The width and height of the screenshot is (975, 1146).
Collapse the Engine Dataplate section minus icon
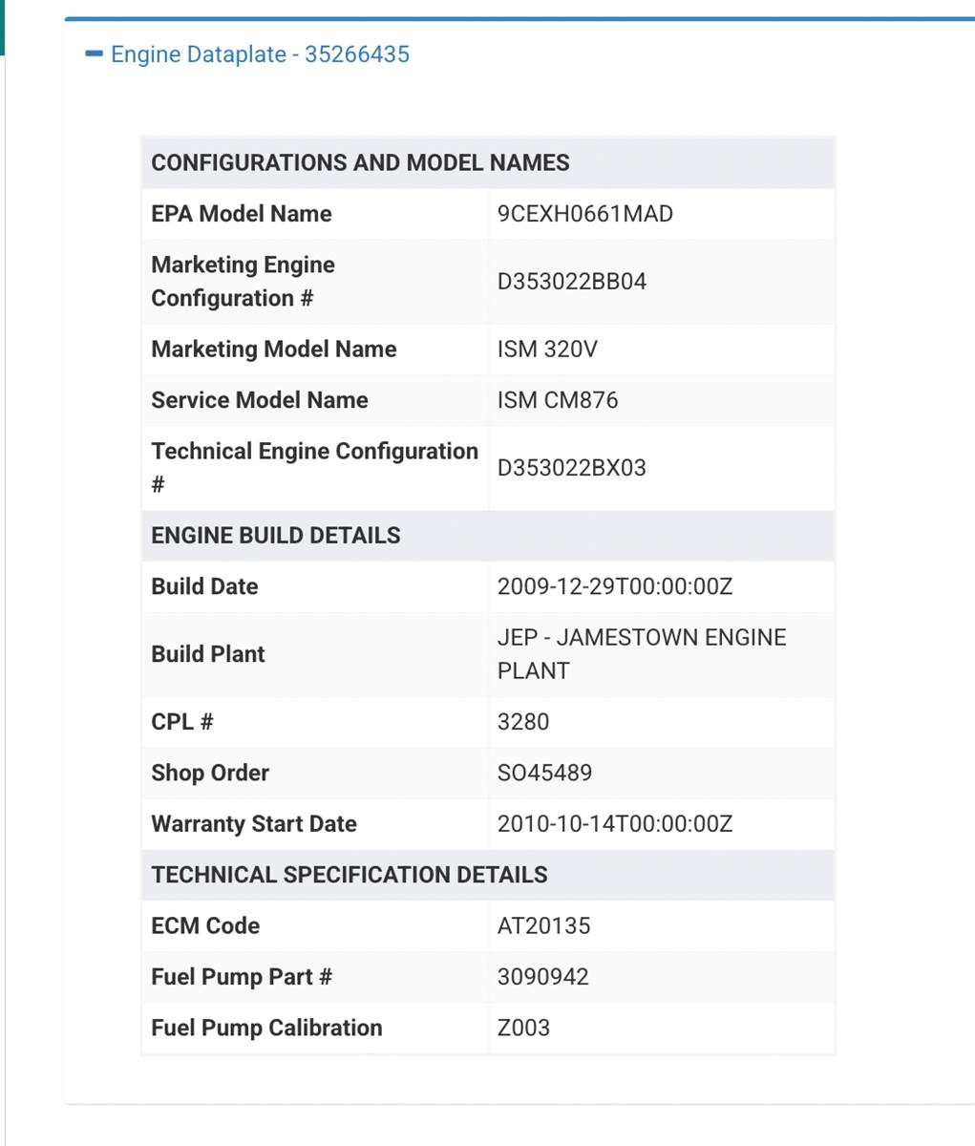pos(94,54)
